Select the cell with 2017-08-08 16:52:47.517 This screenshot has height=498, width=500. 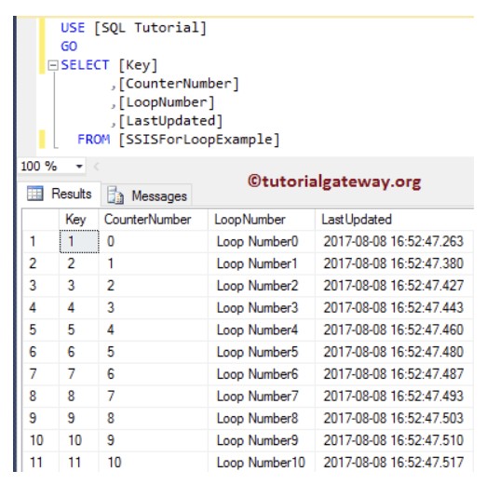pos(394,463)
